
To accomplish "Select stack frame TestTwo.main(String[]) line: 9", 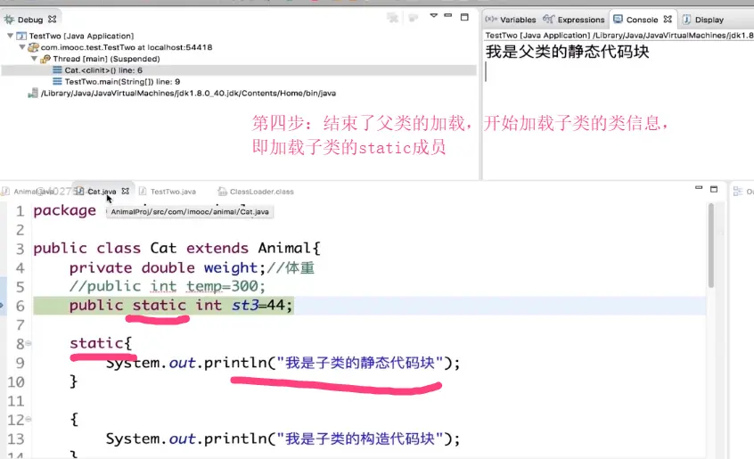I will pyautogui.click(x=122, y=82).
